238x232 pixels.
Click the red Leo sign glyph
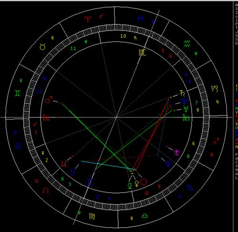pyautogui.click(x=45, y=191)
